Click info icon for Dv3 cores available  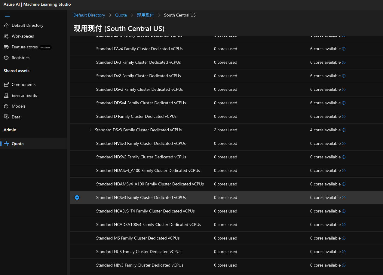click(344, 62)
